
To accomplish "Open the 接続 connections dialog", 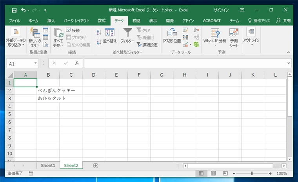I will (73, 30).
